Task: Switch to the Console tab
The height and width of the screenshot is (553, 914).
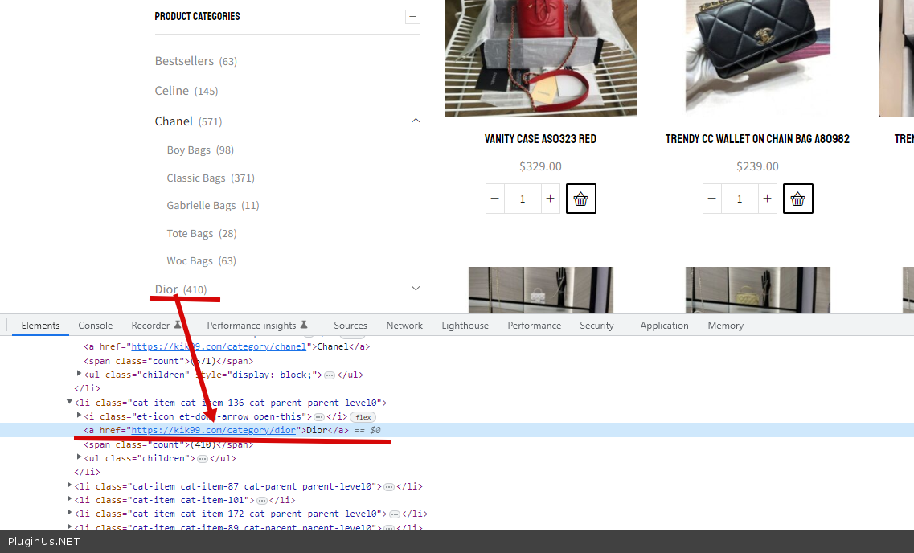Action: click(95, 326)
